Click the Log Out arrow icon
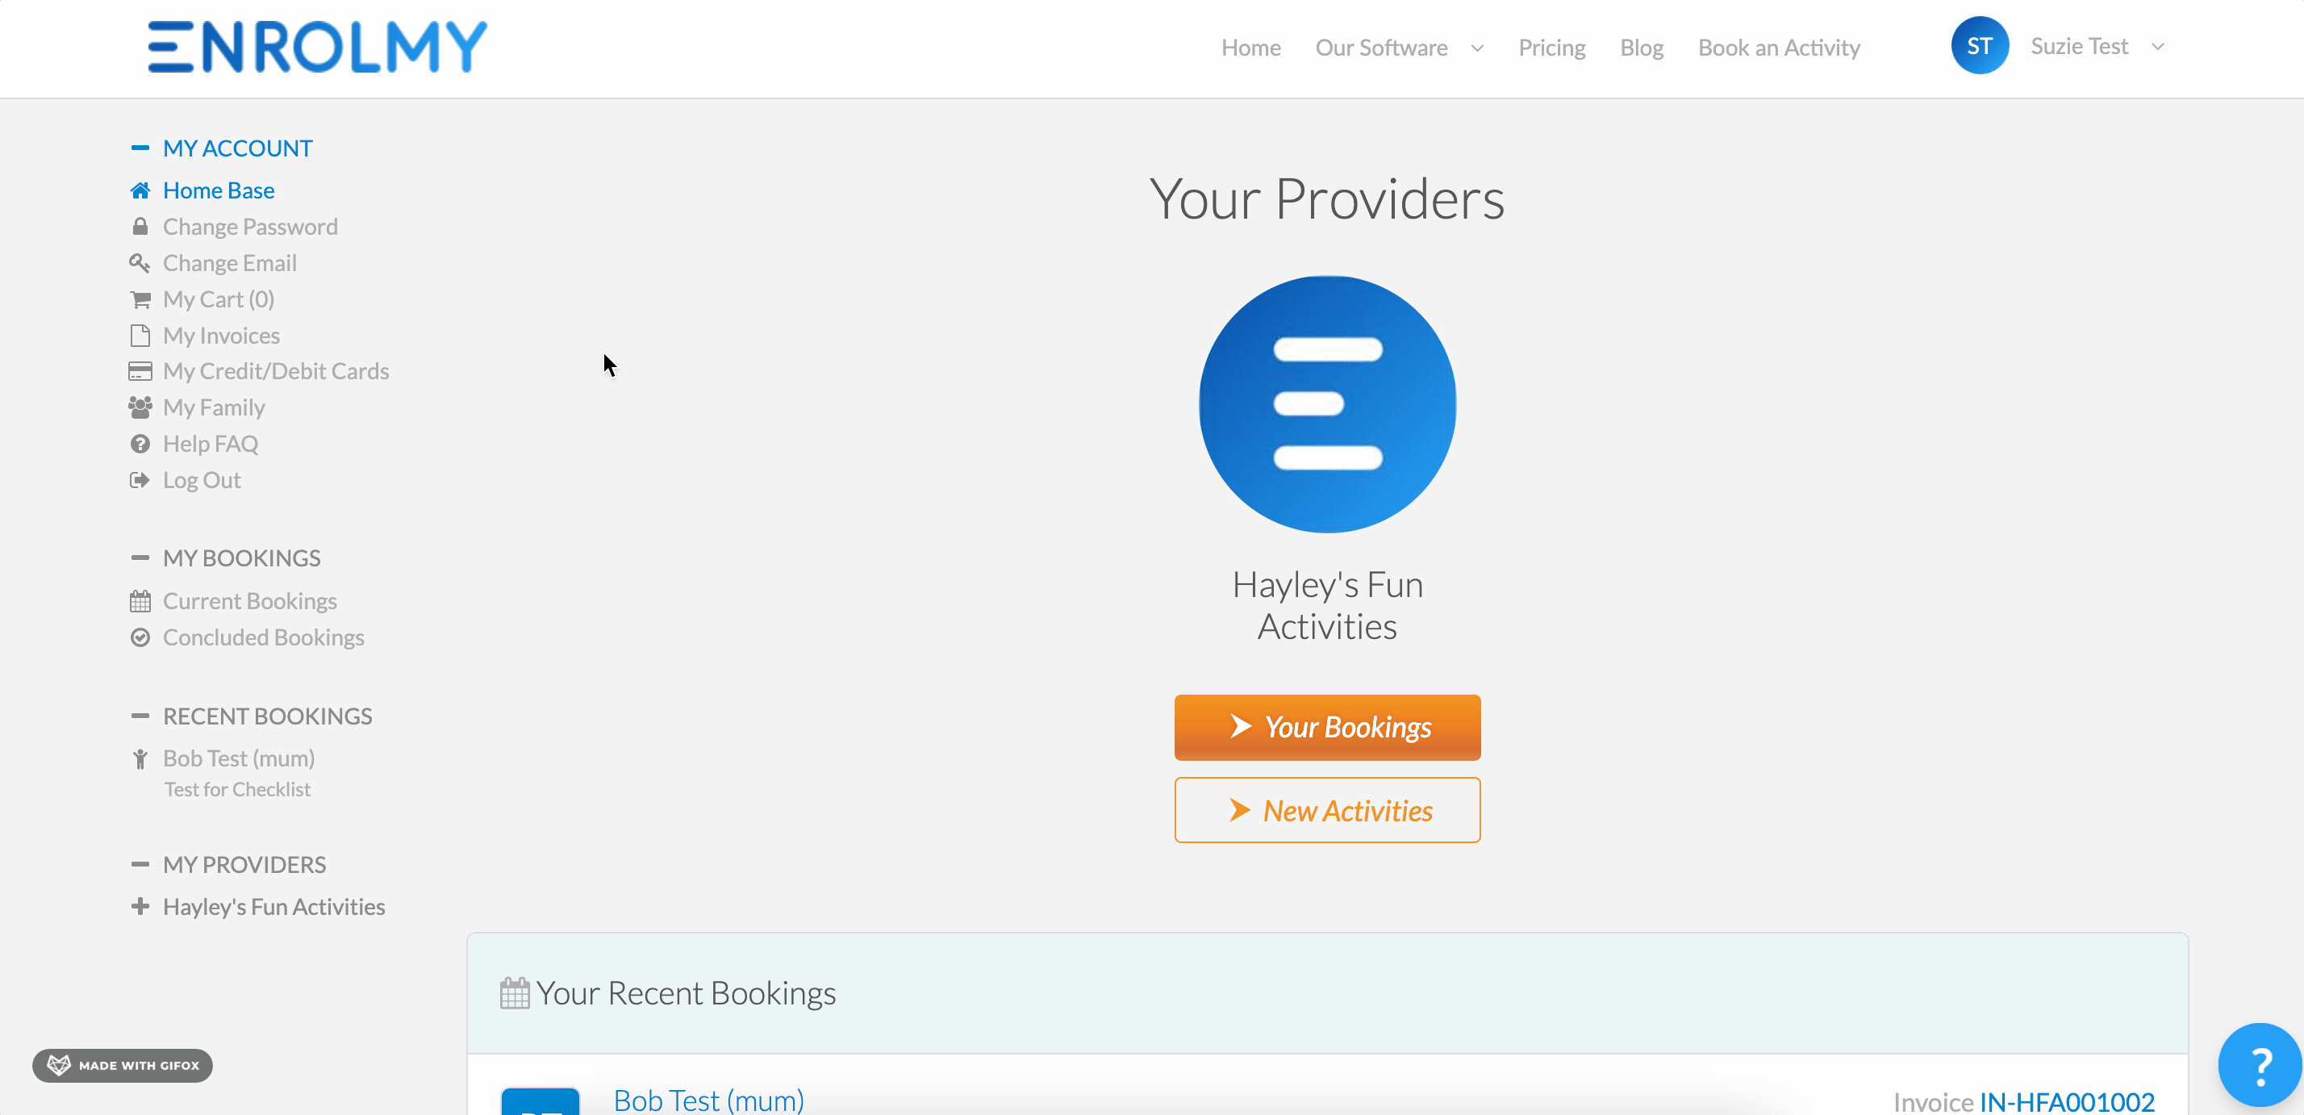 pos(140,480)
